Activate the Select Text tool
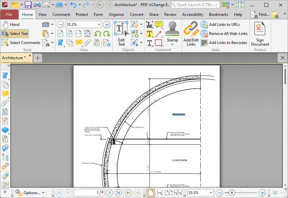 [x=15, y=34]
